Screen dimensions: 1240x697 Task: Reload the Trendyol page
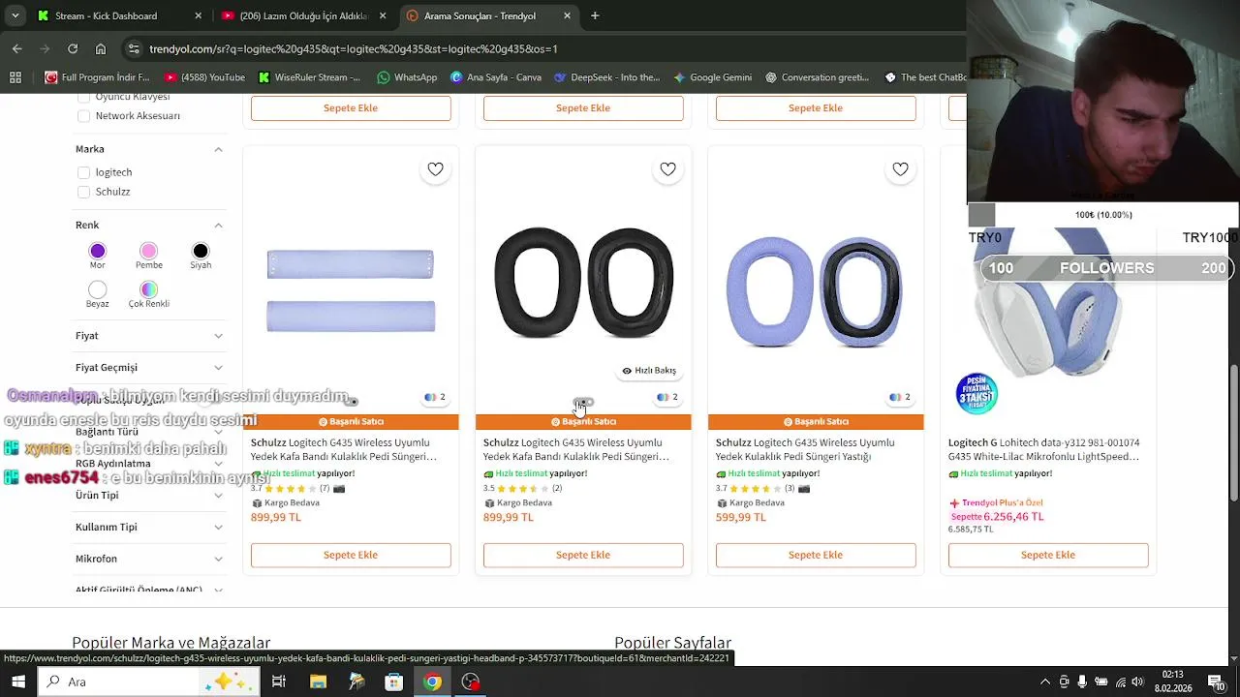(x=73, y=48)
